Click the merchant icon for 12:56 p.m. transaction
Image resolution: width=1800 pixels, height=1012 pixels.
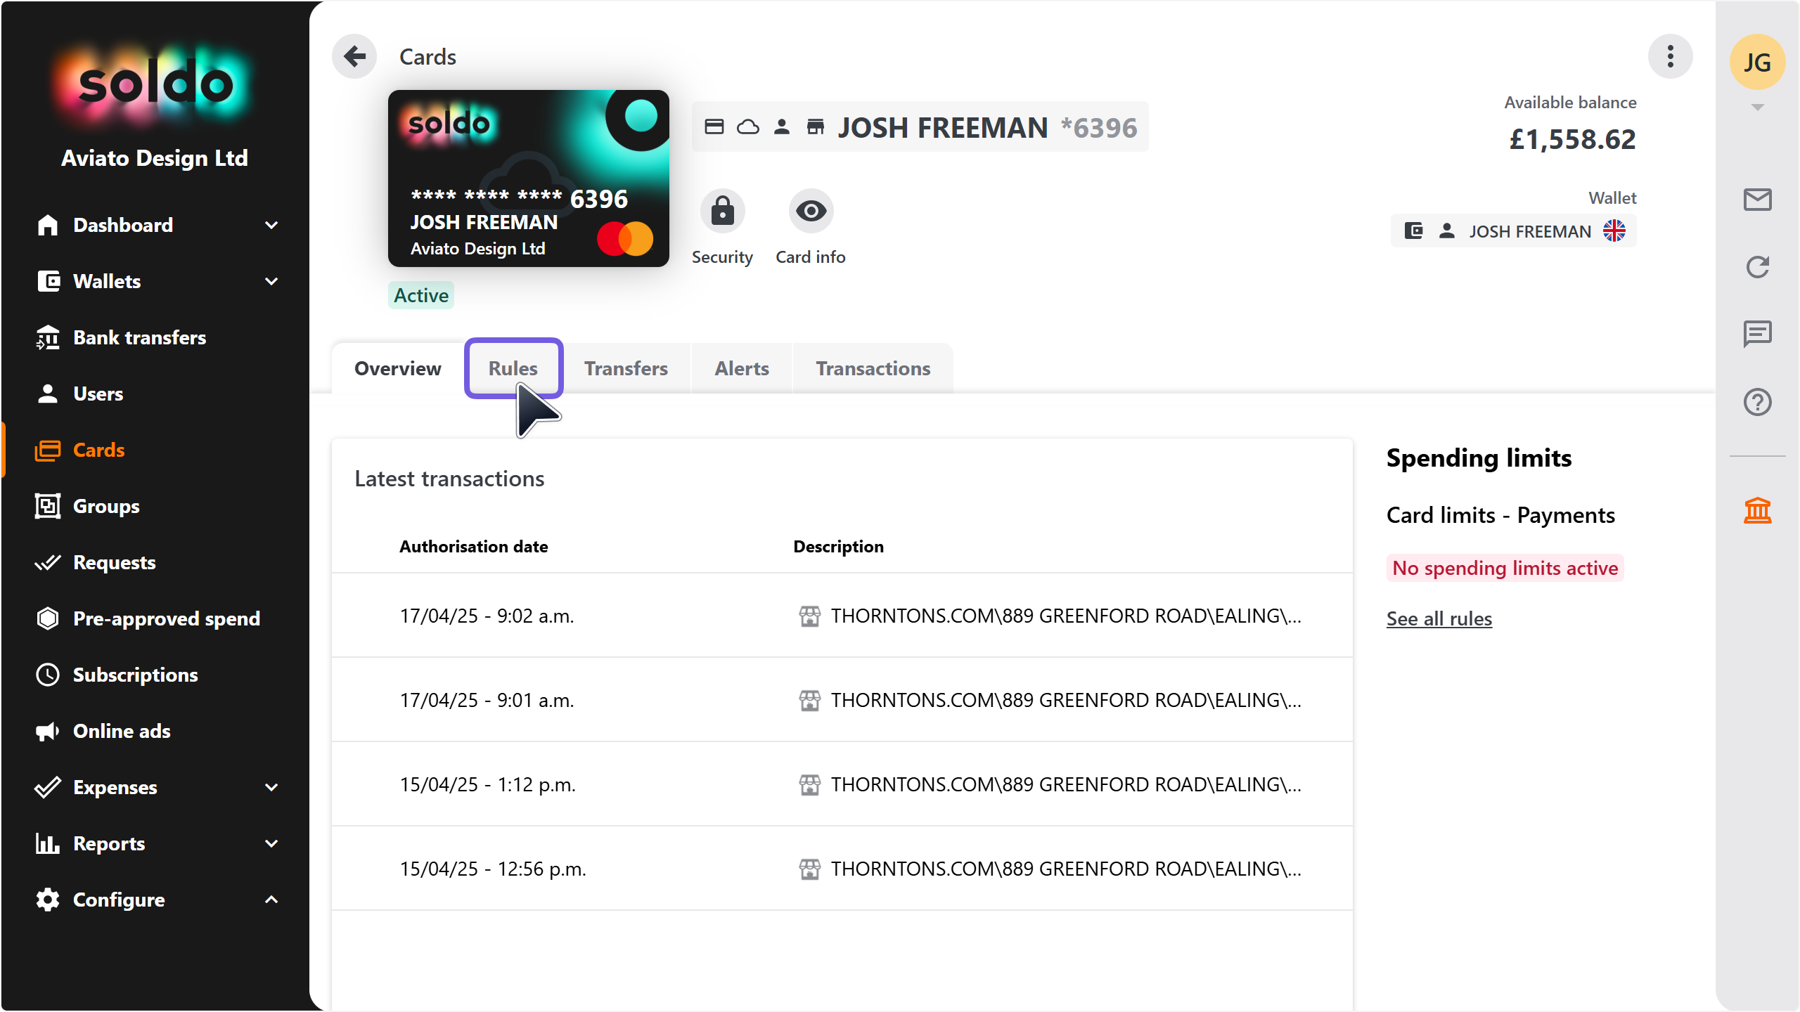tap(809, 869)
